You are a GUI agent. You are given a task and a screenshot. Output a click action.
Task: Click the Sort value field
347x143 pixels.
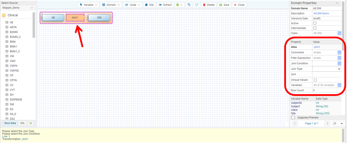click(327, 74)
